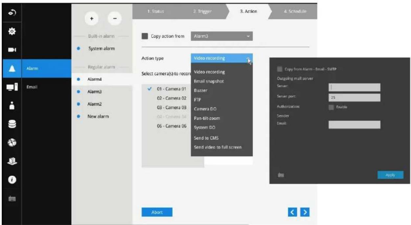411x225 pixels.
Task: Choose Pan-tilt-zoom action type
Action: tap(207, 118)
